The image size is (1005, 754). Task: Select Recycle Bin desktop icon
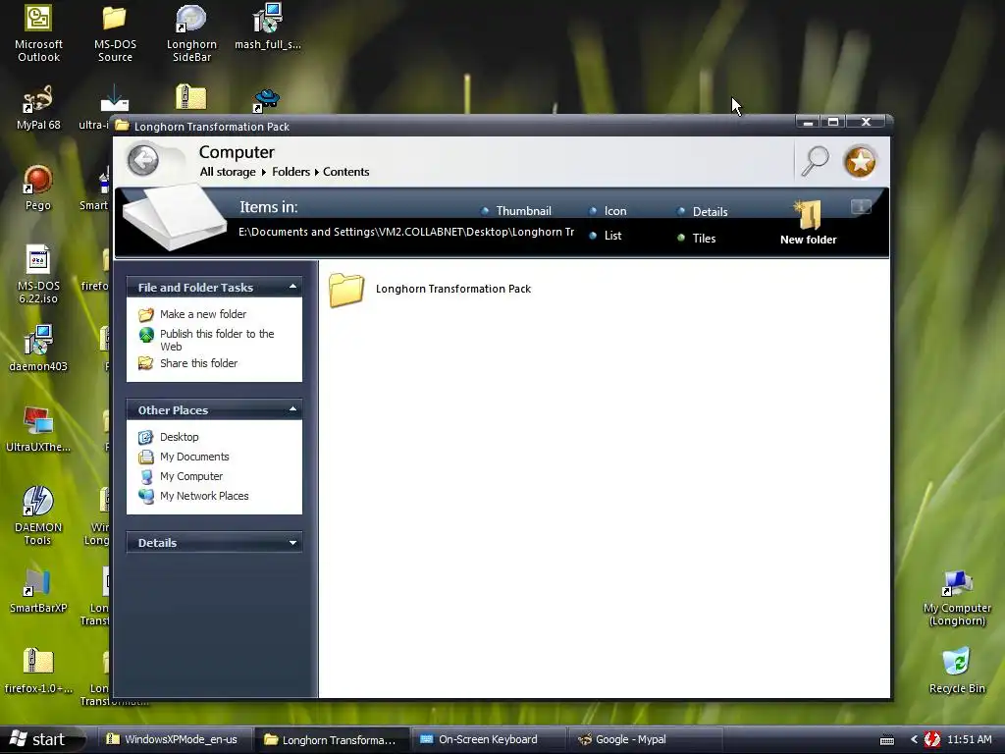(957, 671)
